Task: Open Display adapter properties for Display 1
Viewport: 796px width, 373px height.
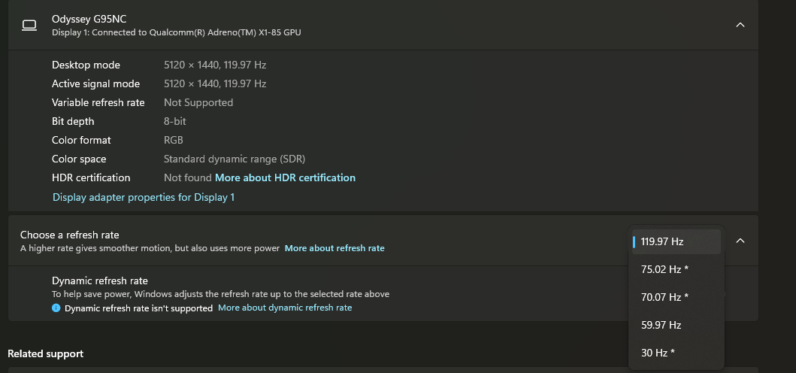Action: 144,198
